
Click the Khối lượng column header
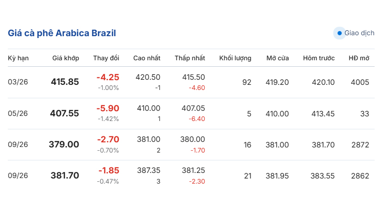235,58
